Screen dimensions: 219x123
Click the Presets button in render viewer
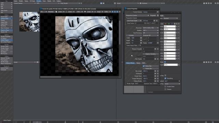(x=51, y=12)
